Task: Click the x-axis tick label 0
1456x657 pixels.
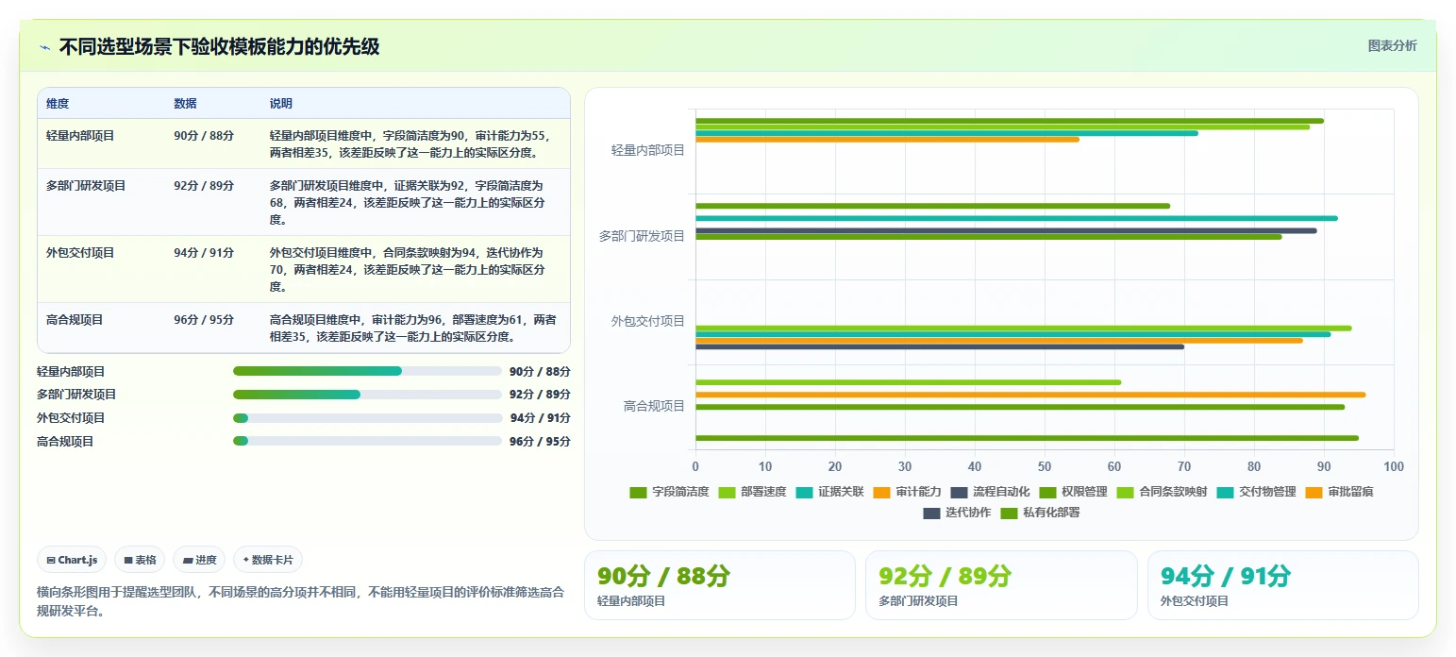Action: (x=695, y=466)
